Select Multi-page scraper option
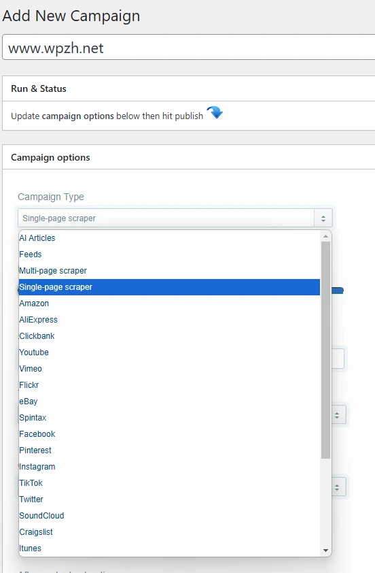This screenshot has width=375, height=573. pyautogui.click(x=169, y=271)
